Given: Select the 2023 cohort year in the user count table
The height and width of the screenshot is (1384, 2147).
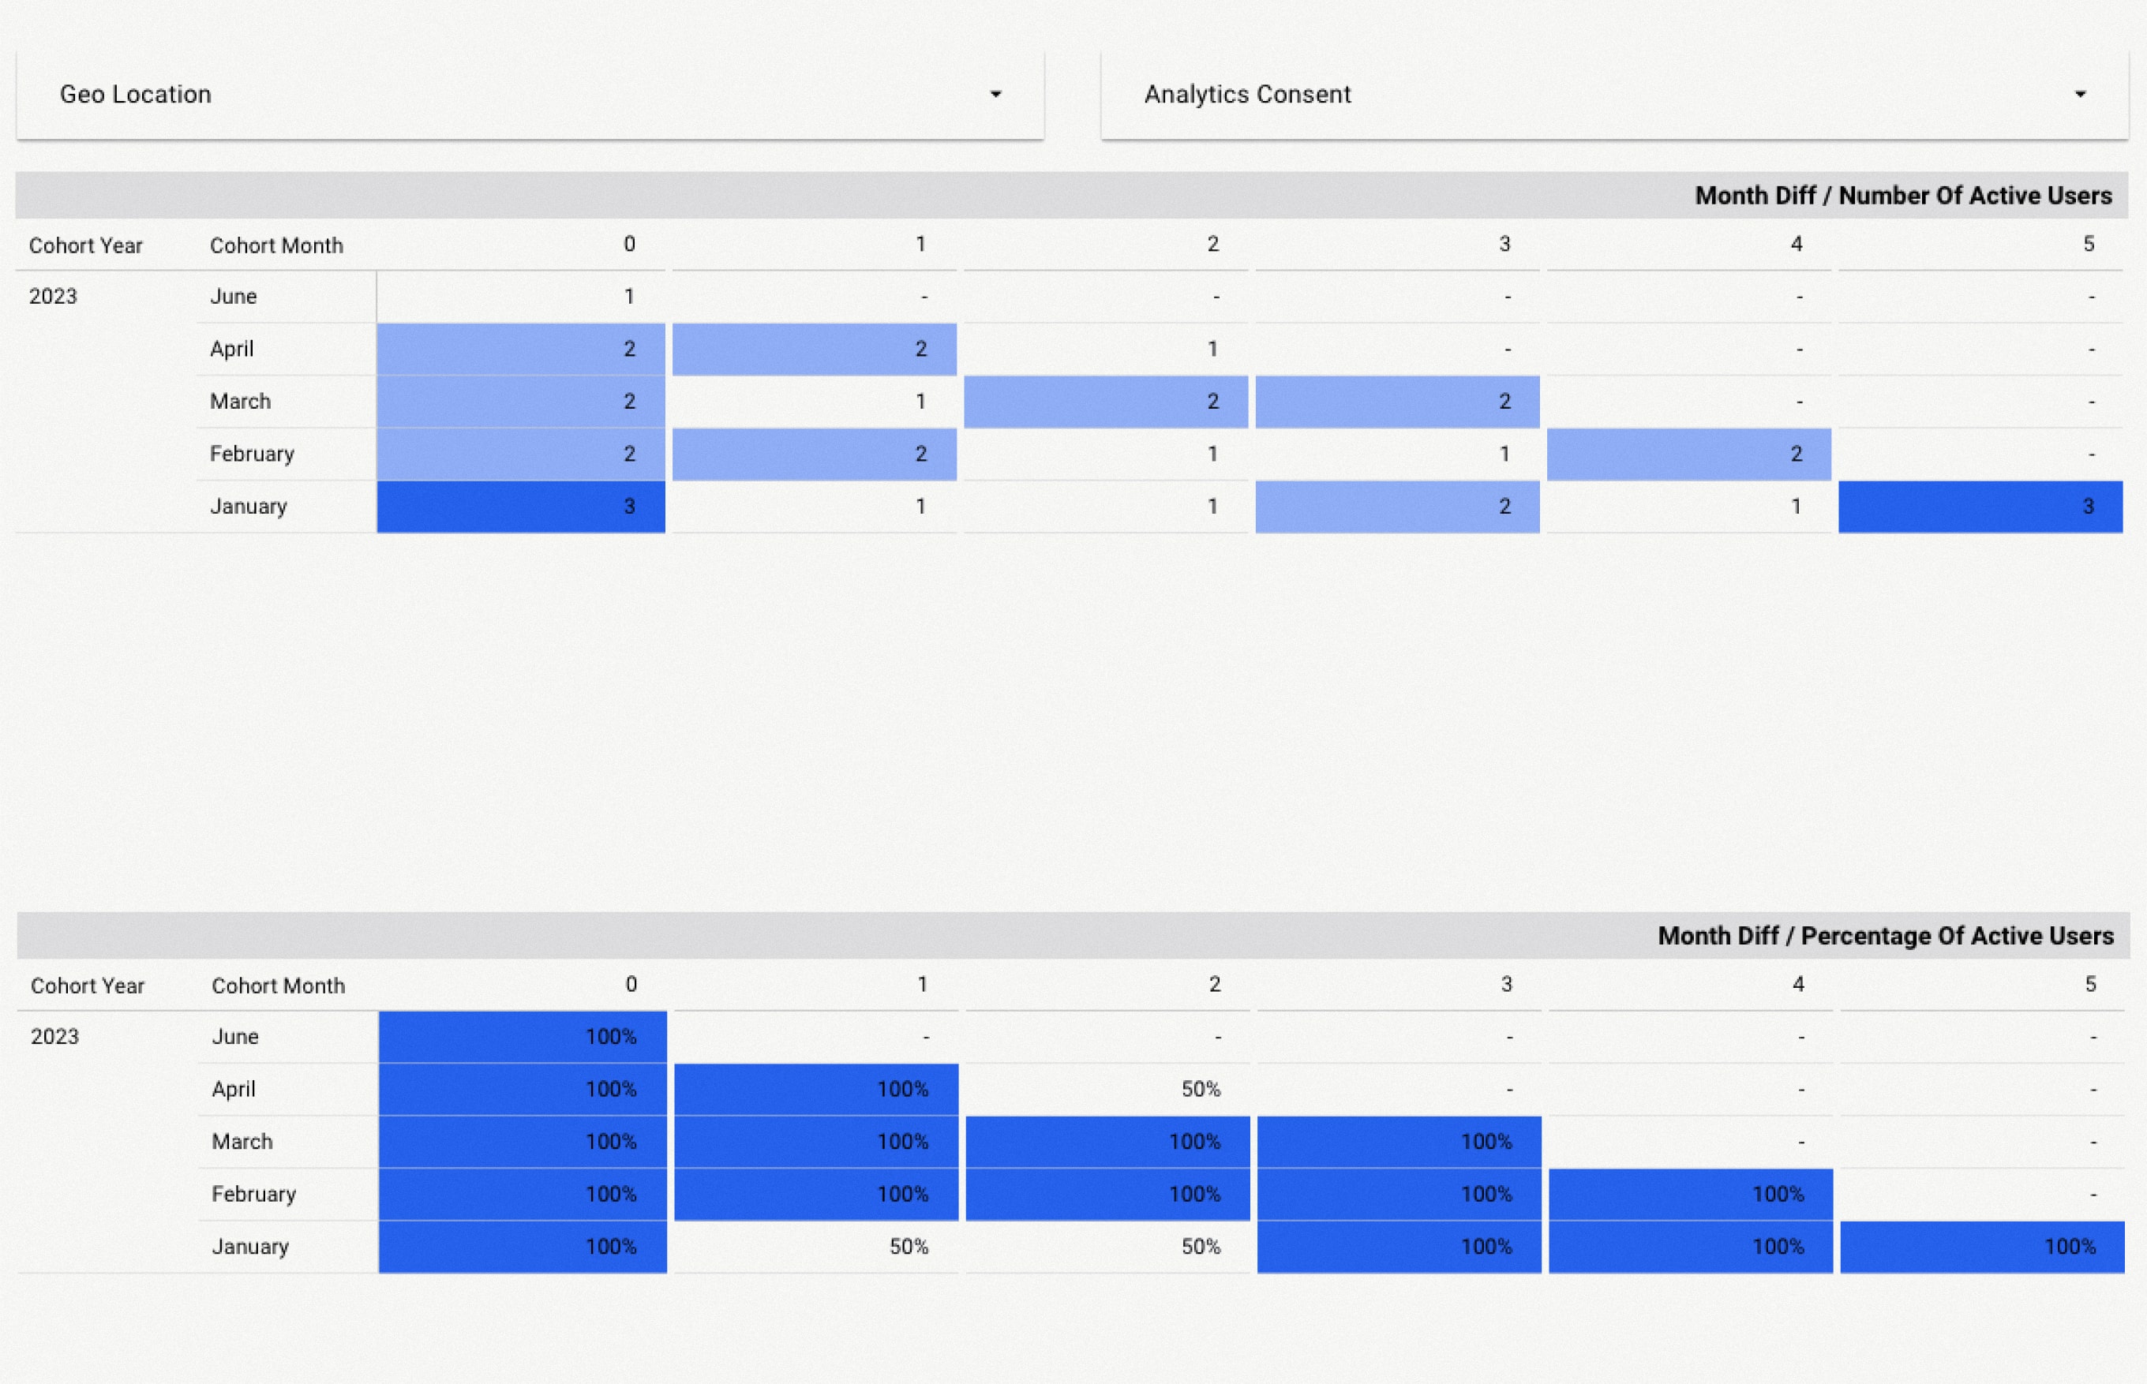Looking at the screenshot, I should coord(53,297).
